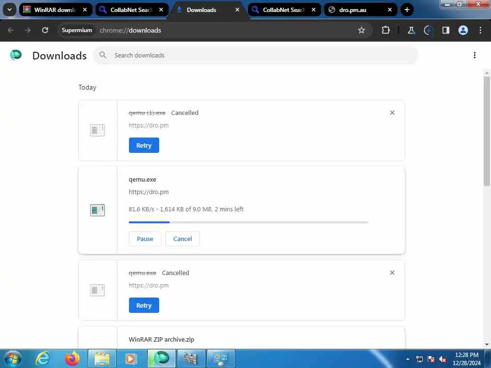Open the firewall taskbar app
Viewport: 491px width, 368px height.
click(x=191, y=358)
